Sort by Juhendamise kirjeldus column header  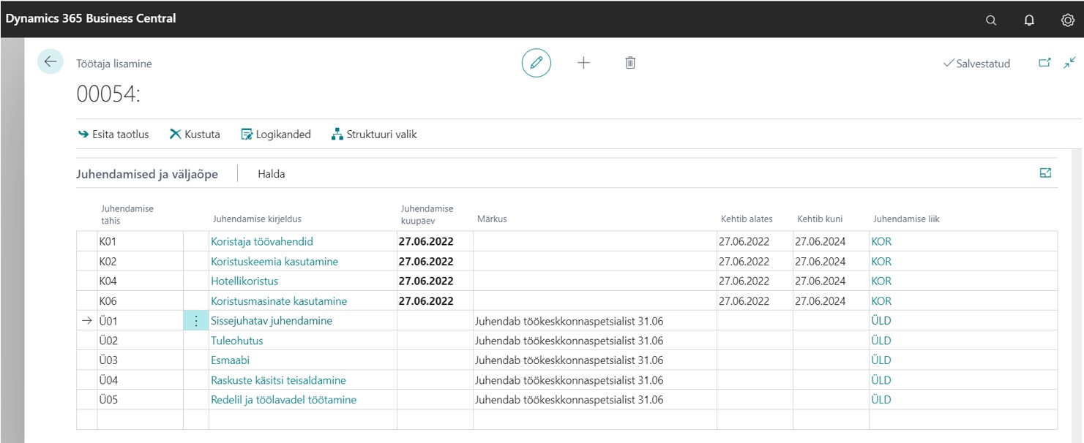256,219
